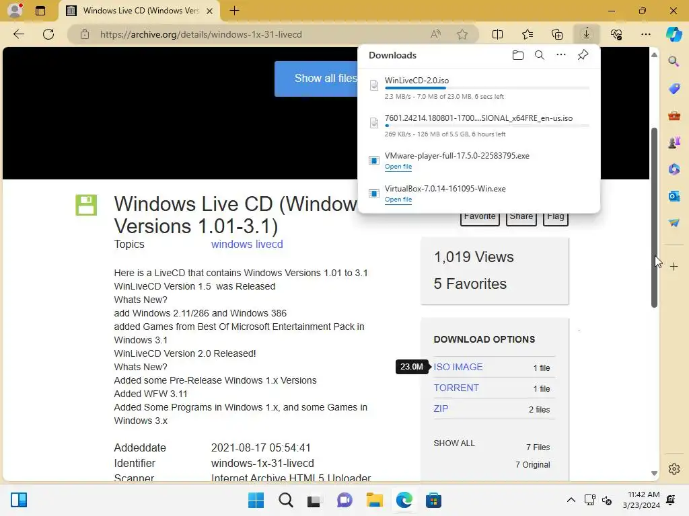This screenshot has width=689, height=516.
Task: Open Teams Chat from taskbar
Action: pyautogui.click(x=344, y=500)
